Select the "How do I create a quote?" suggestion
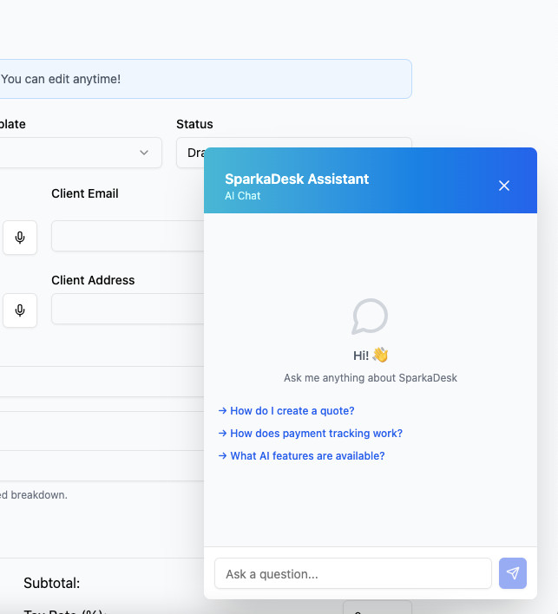The image size is (558, 614). pos(286,411)
